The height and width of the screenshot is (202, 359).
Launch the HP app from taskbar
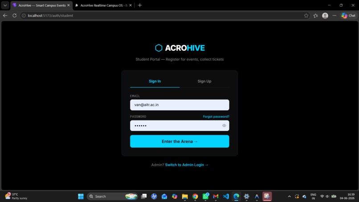(x=154, y=197)
